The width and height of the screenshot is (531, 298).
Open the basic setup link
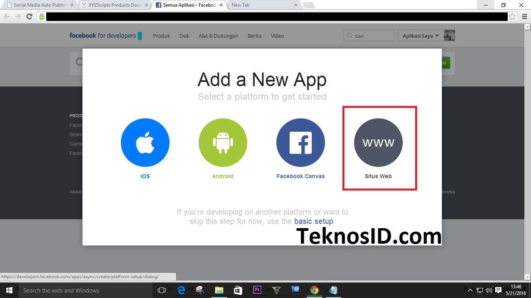coord(314,221)
